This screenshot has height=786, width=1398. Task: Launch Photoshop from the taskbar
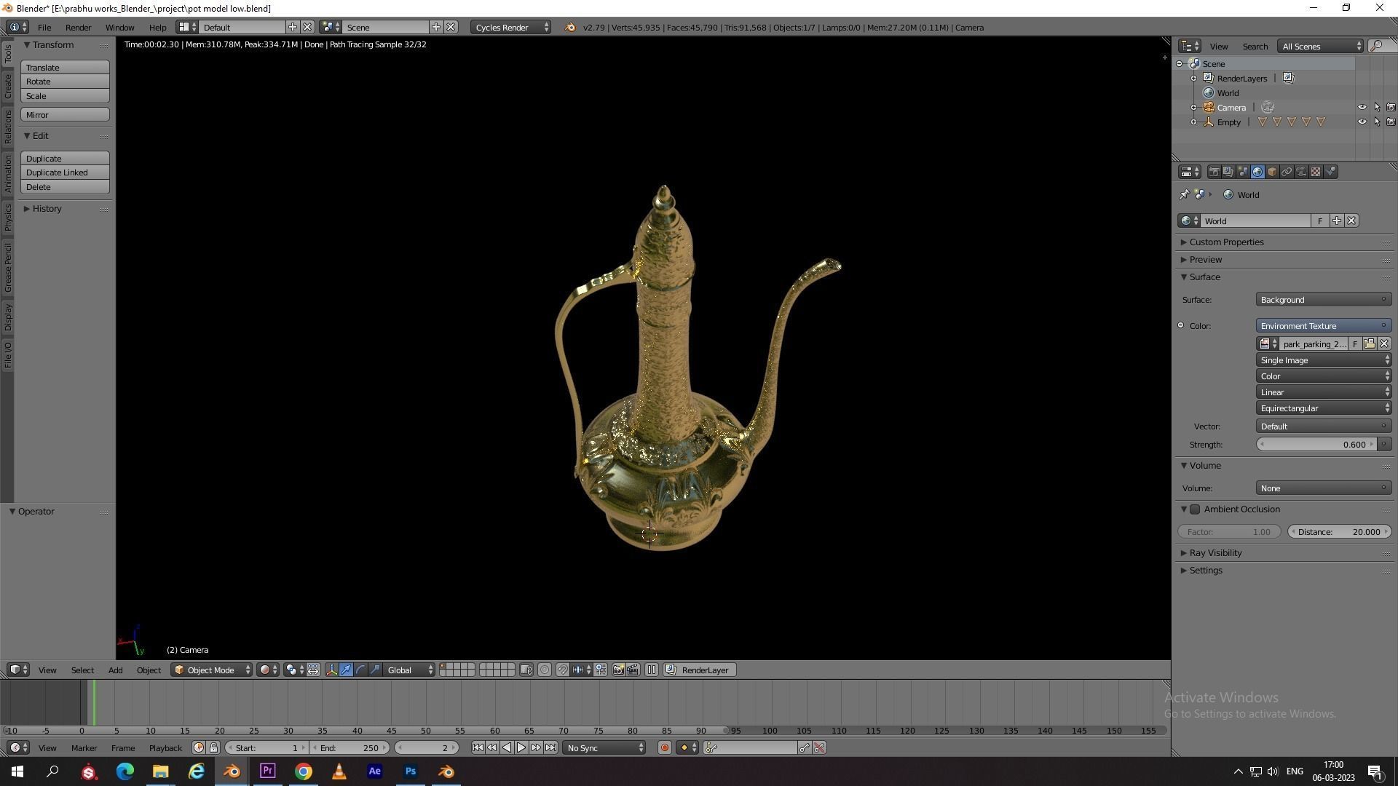[410, 771]
